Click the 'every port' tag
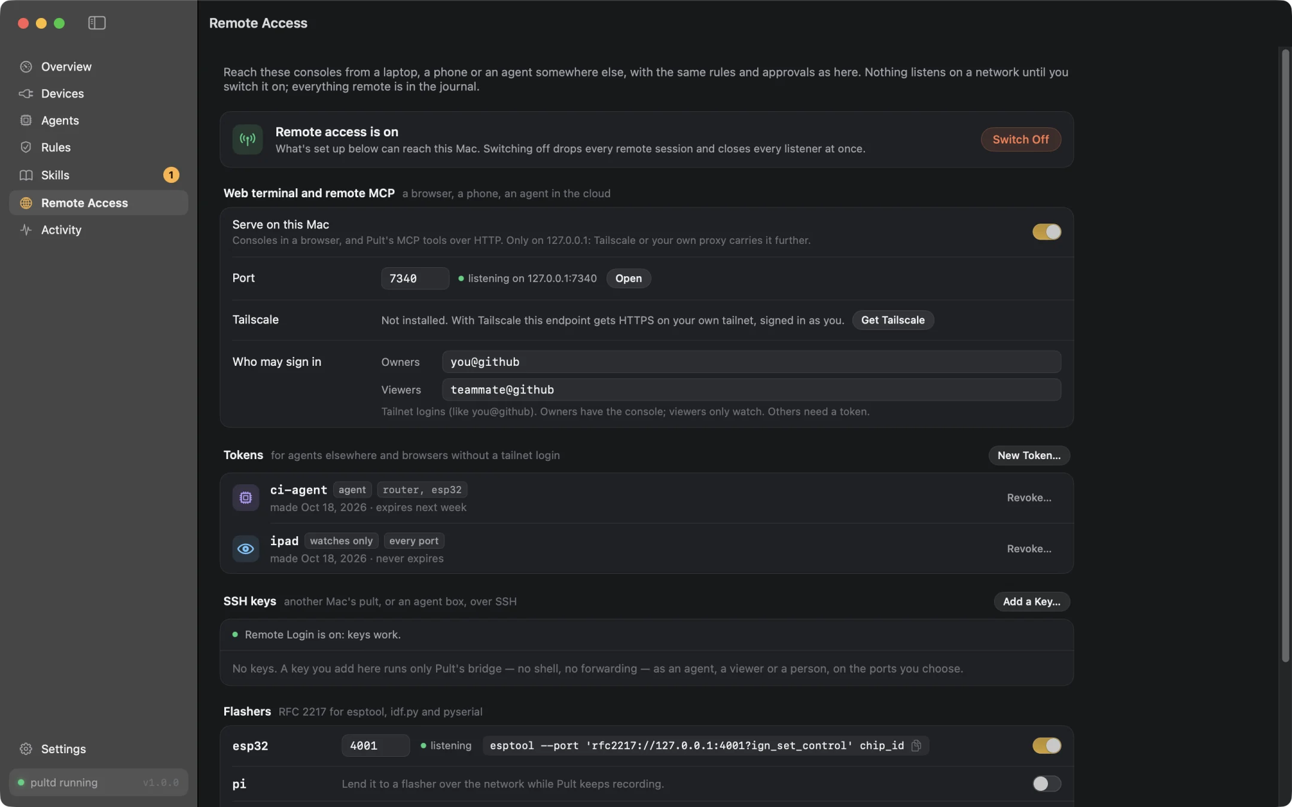 pos(414,541)
